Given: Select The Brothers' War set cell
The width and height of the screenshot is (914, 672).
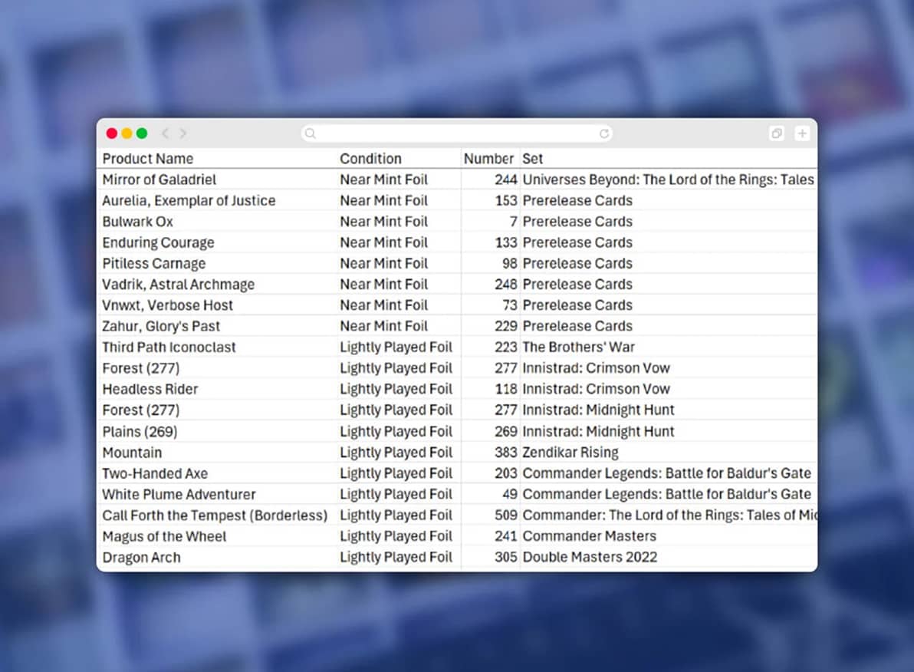Looking at the screenshot, I should point(578,347).
